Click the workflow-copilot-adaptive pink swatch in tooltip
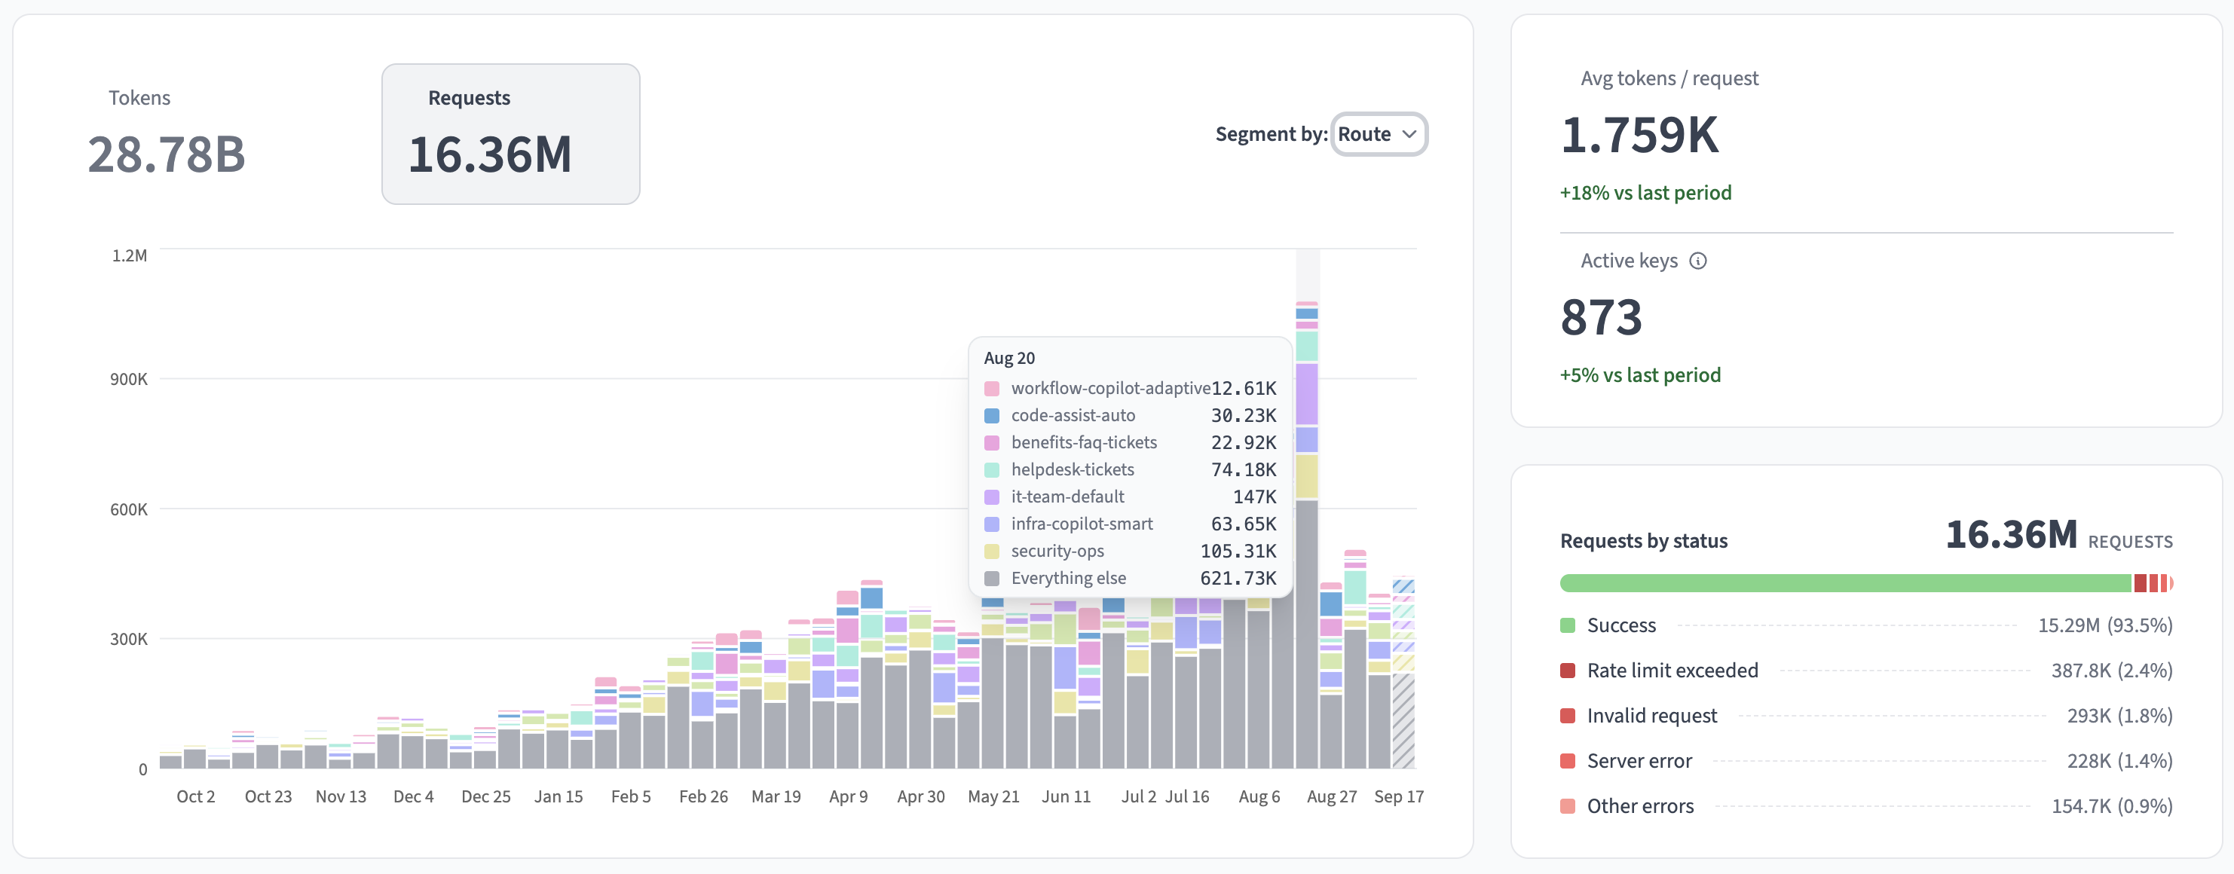The image size is (2234, 874). [992, 389]
